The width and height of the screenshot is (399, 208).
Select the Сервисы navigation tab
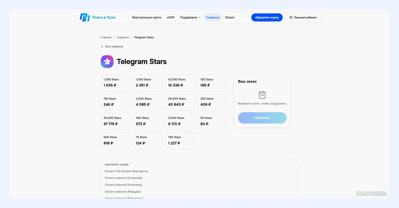[x=213, y=17]
